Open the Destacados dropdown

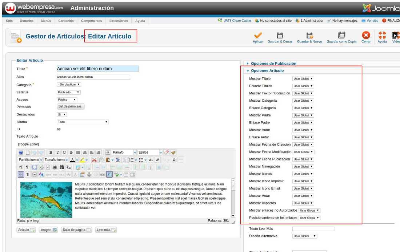pos(62,115)
